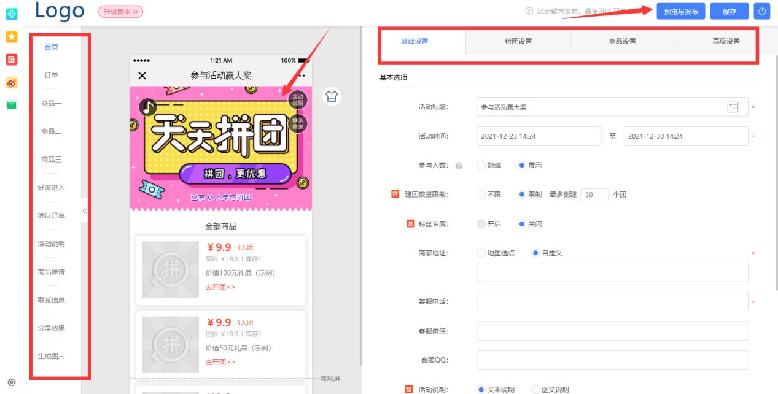Open 首页 in the page list
This screenshot has width=778, height=394.
click(52, 47)
